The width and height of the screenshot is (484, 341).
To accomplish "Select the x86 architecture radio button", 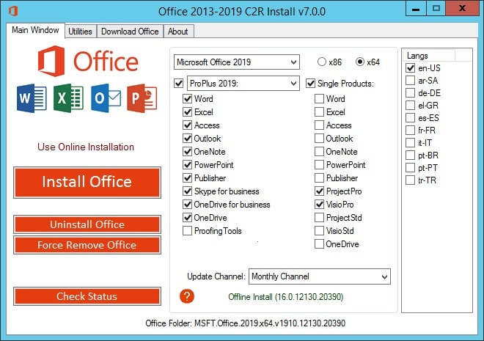I will click(322, 62).
